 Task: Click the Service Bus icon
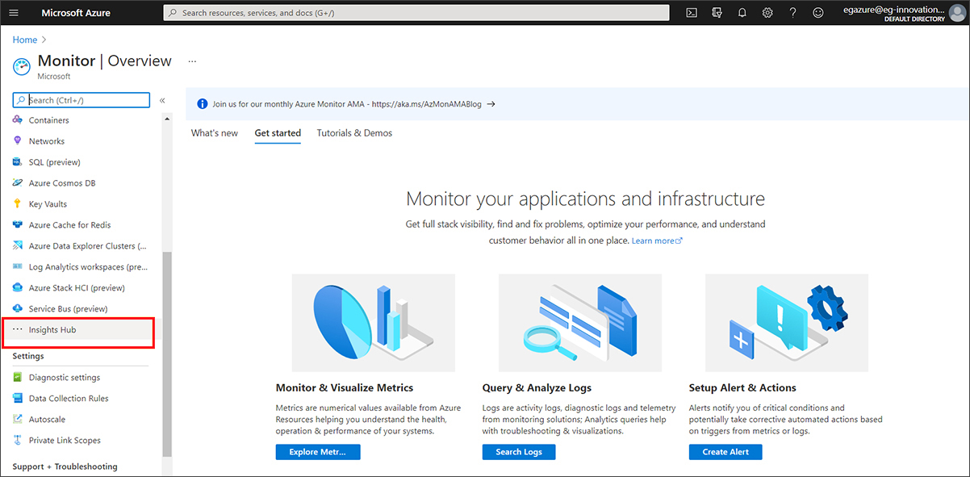(x=17, y=309)
